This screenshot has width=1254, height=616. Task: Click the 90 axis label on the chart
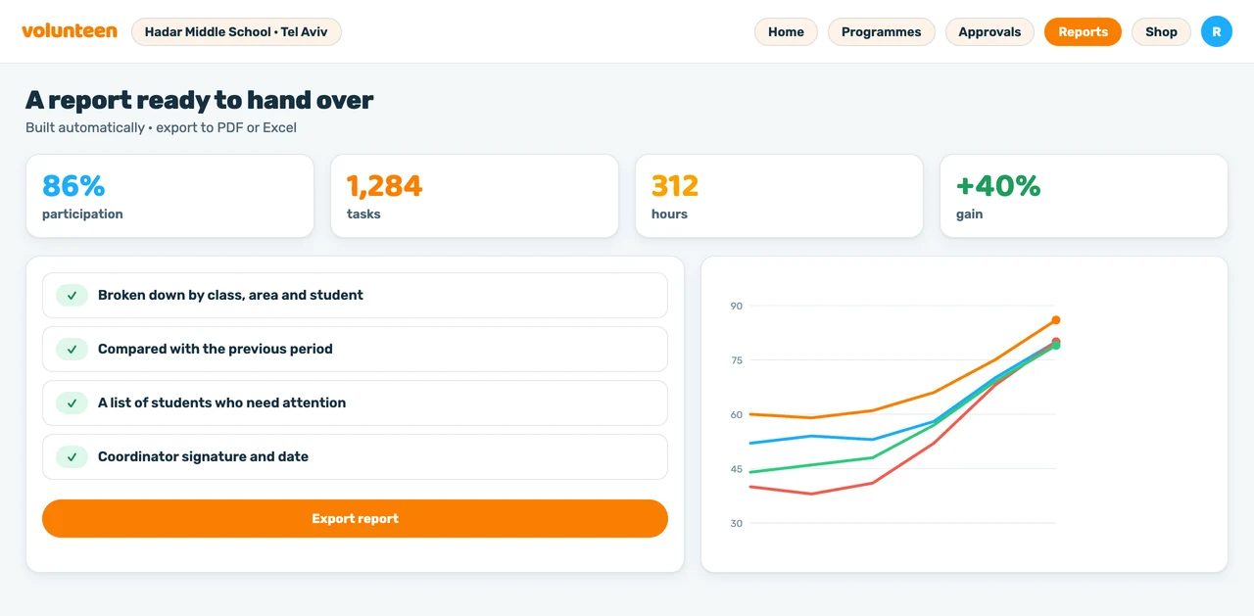click(737, 307)
